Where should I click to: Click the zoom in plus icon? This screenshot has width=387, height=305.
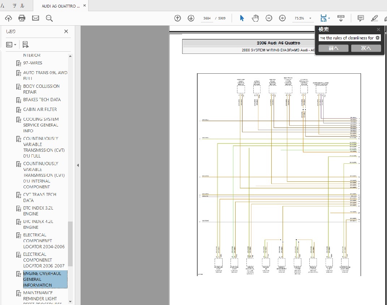(x=282, y=18)
